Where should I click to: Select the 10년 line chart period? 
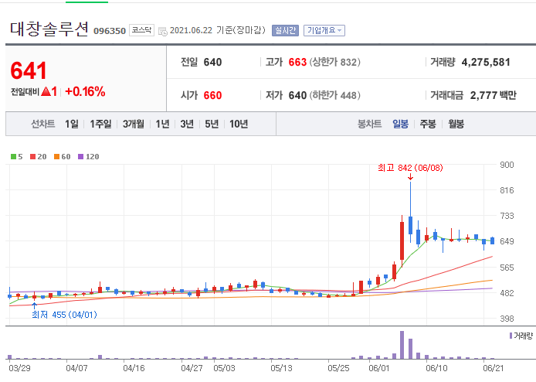[239, 124]
